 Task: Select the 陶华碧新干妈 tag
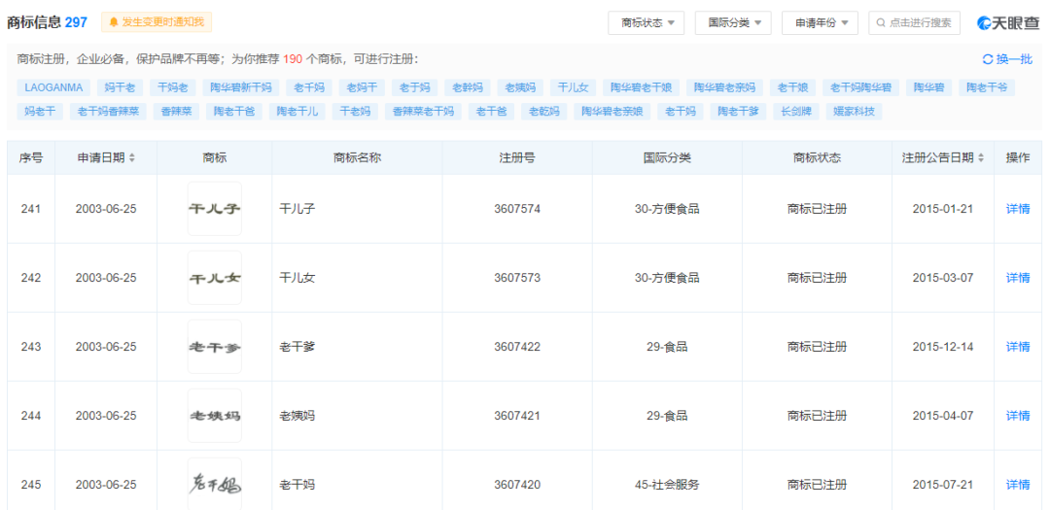point(241,87)
